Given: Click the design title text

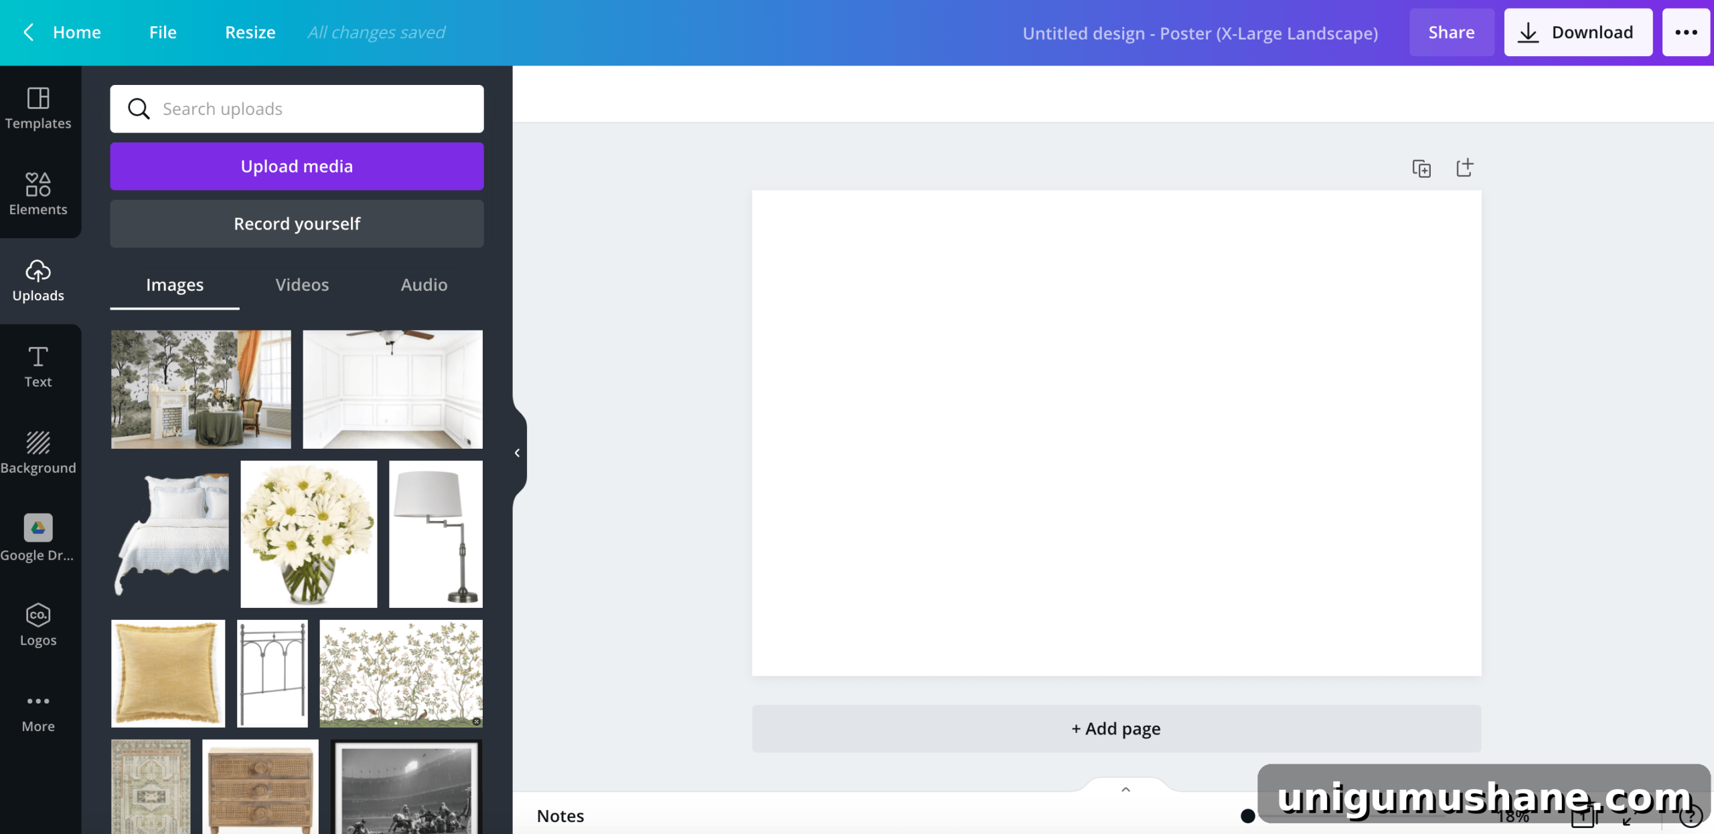Looking at the screenshot, I should (1200, 33).
